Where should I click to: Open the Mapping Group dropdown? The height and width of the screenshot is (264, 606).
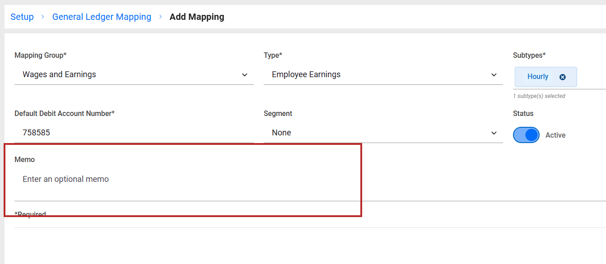coord(134,74)
